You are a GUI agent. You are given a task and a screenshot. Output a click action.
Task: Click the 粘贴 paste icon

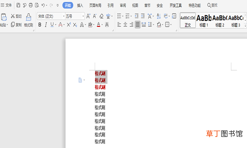click(4, 17)
